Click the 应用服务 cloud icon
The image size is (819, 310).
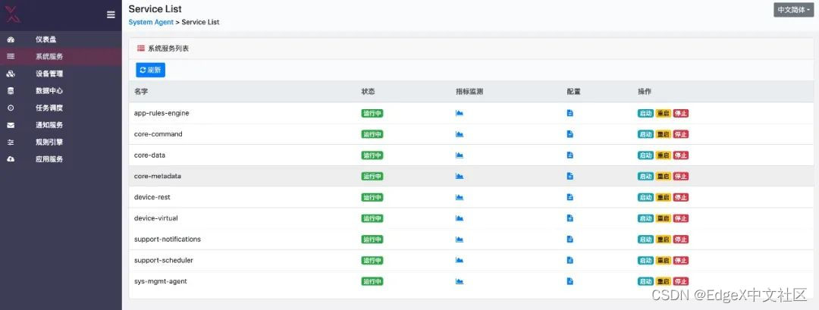pyautogui.click(x=11, y=159)
